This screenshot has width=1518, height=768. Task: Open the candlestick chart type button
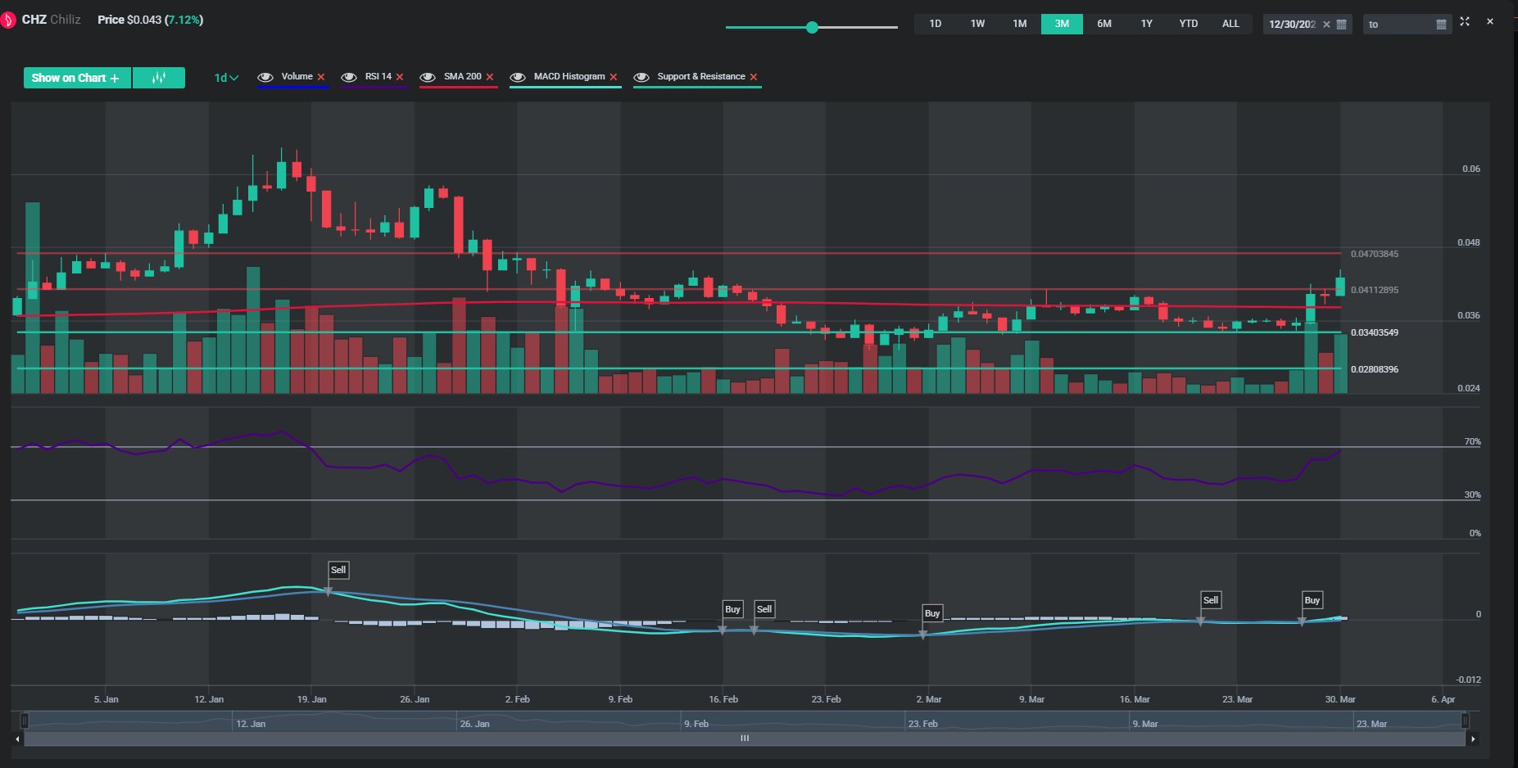pos(159,78)
